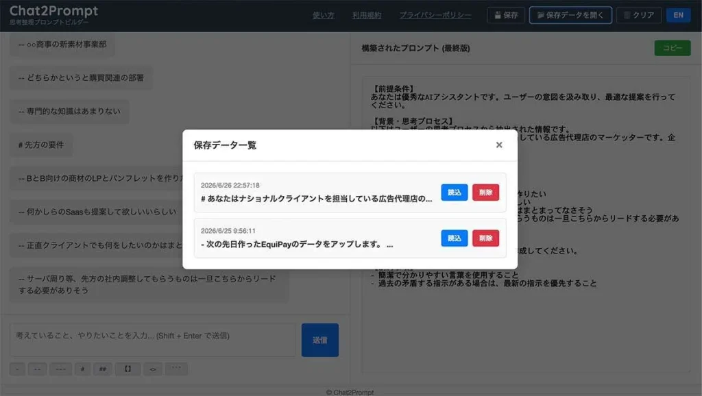Image resolution: width=702 pixels, height=396 pixels.
Task: Click timestamp 2026/6/25 9:56:11
Action: [228, 231]
